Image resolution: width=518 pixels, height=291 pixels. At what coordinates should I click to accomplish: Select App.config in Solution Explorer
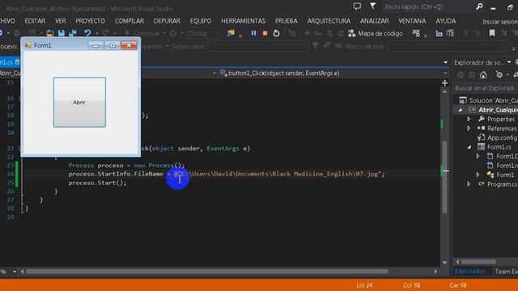(502, 137)
